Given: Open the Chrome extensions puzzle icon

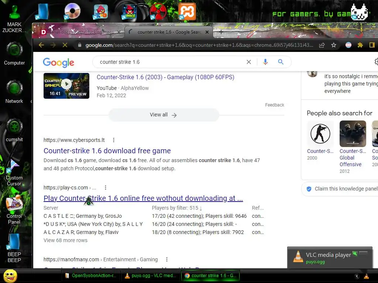Looking at the screenshot, I should (x=360, y=45).
